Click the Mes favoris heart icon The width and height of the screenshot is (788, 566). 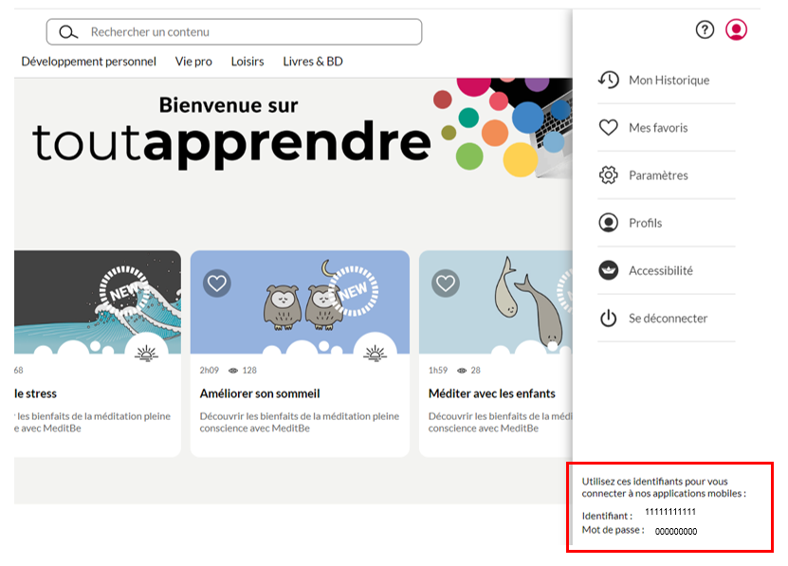coord(609,128)
